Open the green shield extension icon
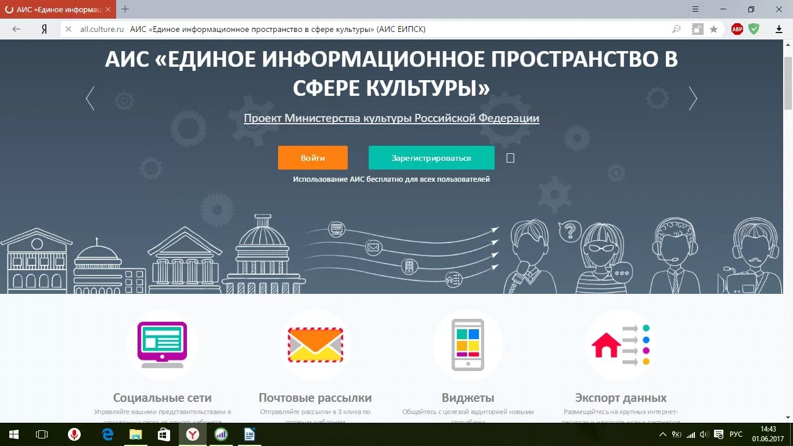Viewport: 793px width, 446px height. tap(754, 29)
